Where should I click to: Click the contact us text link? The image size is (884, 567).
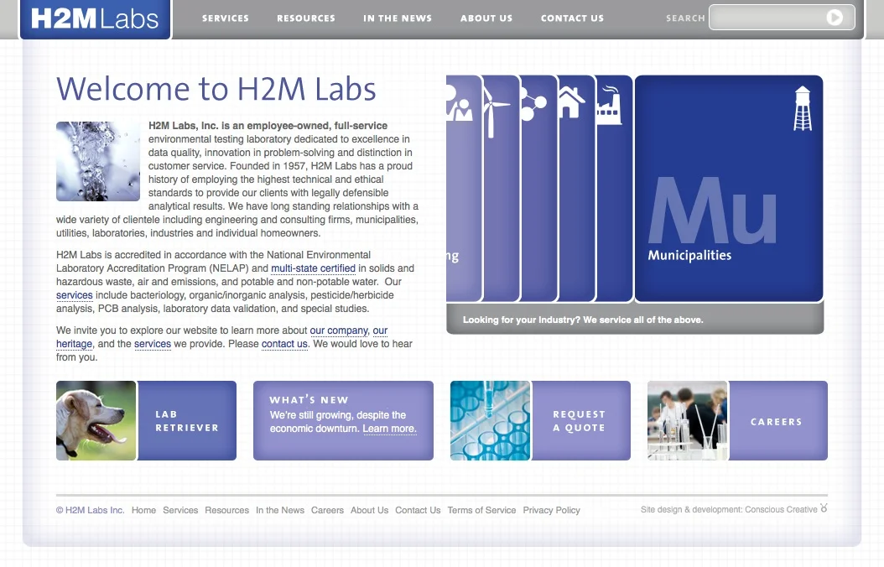click(284, 344)
